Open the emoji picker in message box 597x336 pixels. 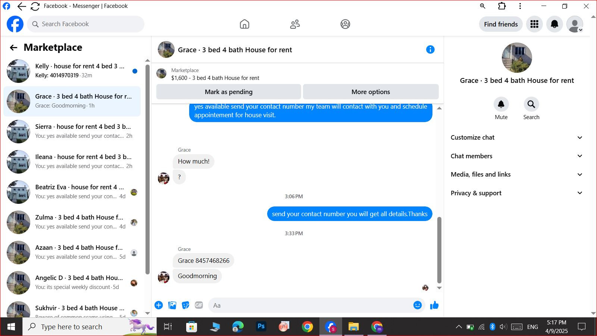pyautogui.click(x=418, y=305)
